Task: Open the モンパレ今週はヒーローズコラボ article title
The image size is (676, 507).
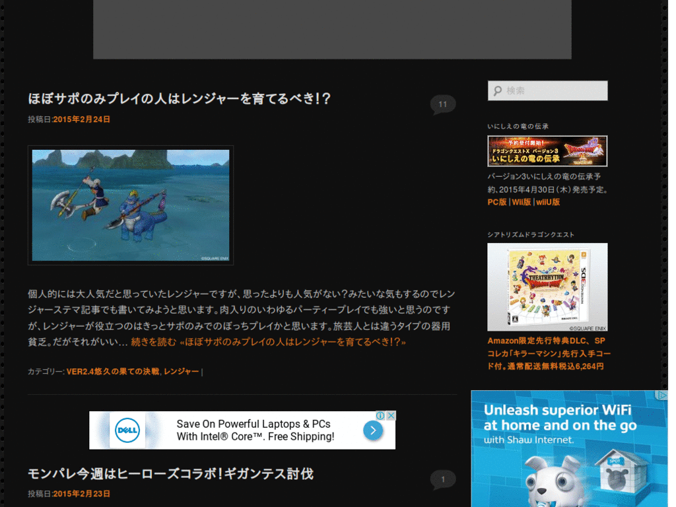Action: click(x=171, y=474)
